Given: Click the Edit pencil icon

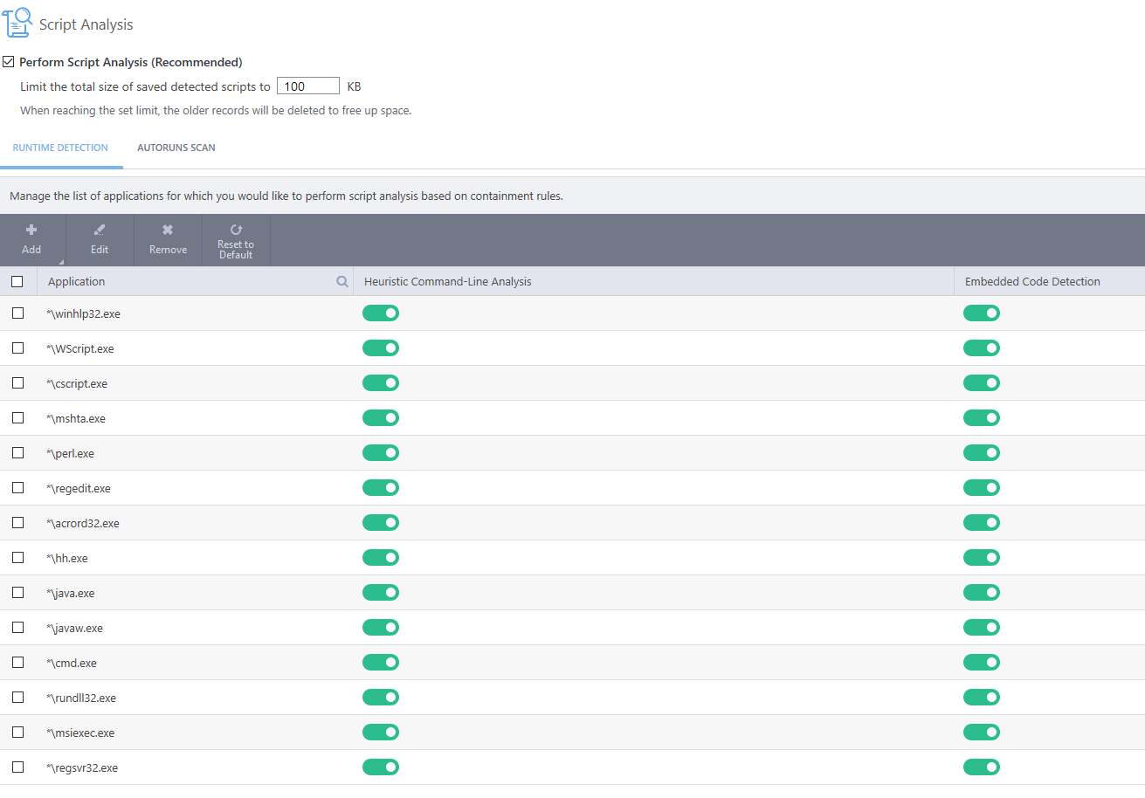Looking at the screenshot, I should 100,230.
